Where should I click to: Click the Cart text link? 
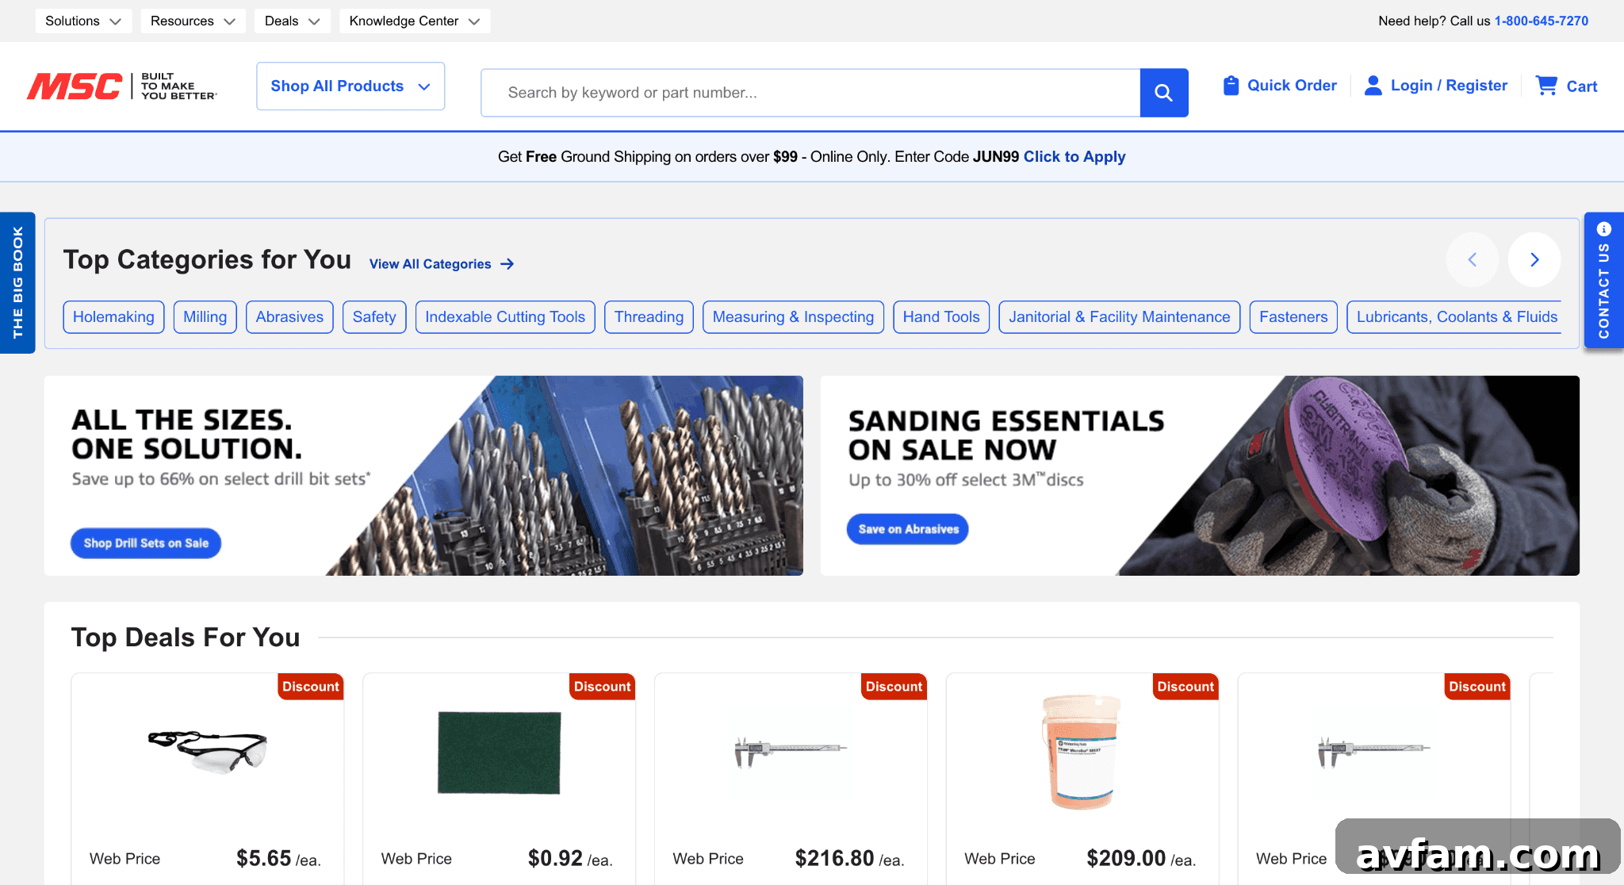[x=1581, y=86]
